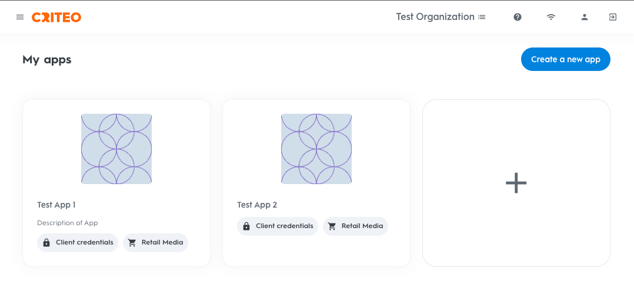The width and height of the screenshot is (634, 292).
Task: Open help via the question mark icon
Action: tap(518, 17)
